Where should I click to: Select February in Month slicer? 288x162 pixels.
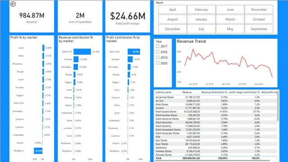(x=201, y=9)
